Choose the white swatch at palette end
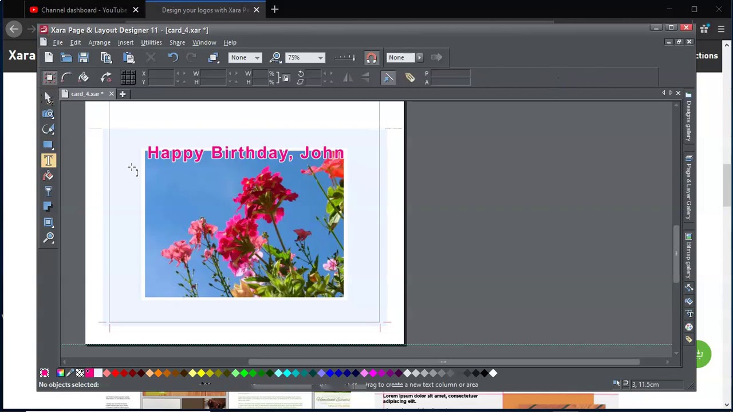Screen dimensions: 733x412 point(493,373)
